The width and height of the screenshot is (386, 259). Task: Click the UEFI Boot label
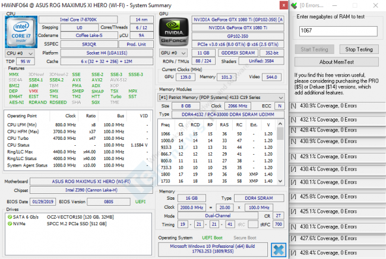click(x=212, y=238)
